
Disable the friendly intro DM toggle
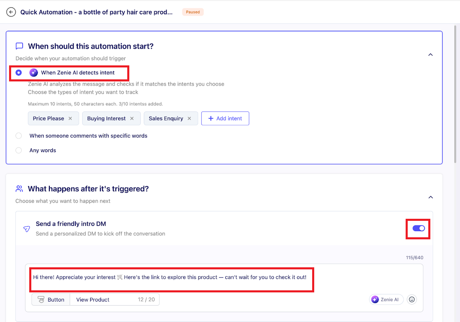click(x=418, y=229)
